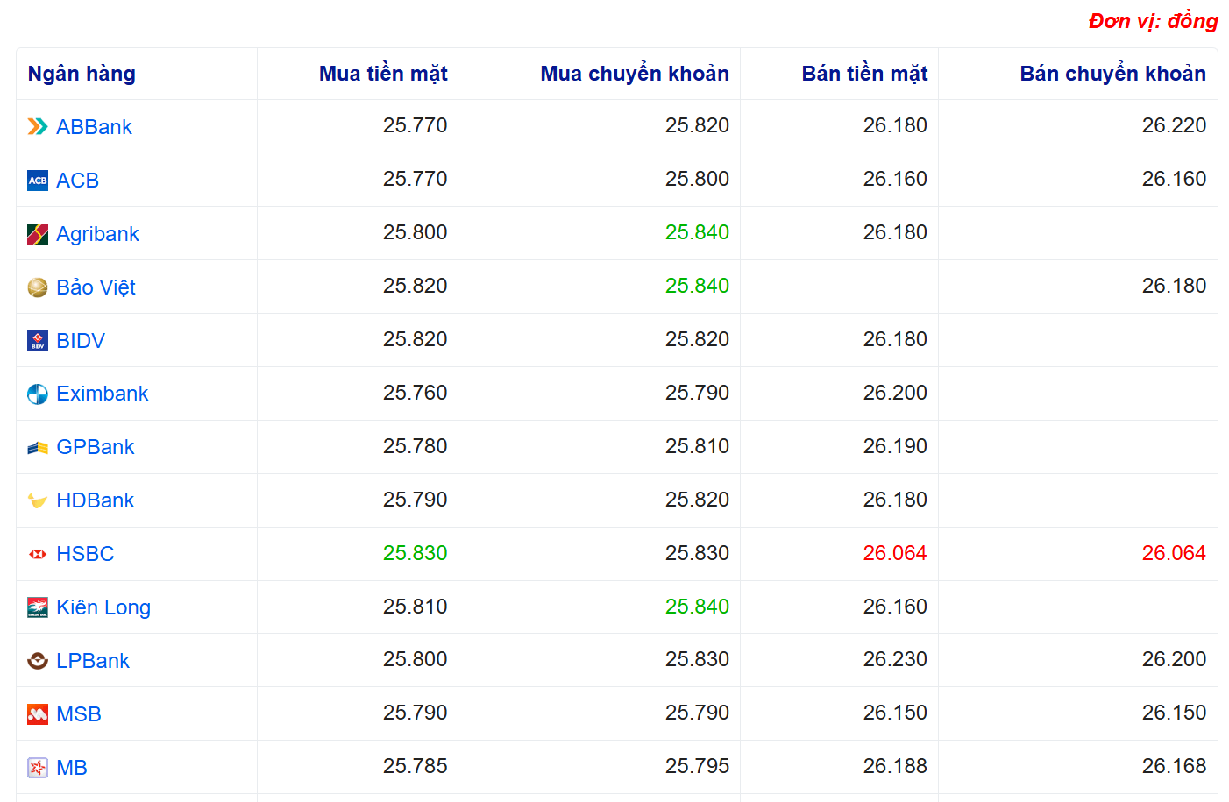Open the GPBank link
This screenshot has width=1229, height=802.
95,447
